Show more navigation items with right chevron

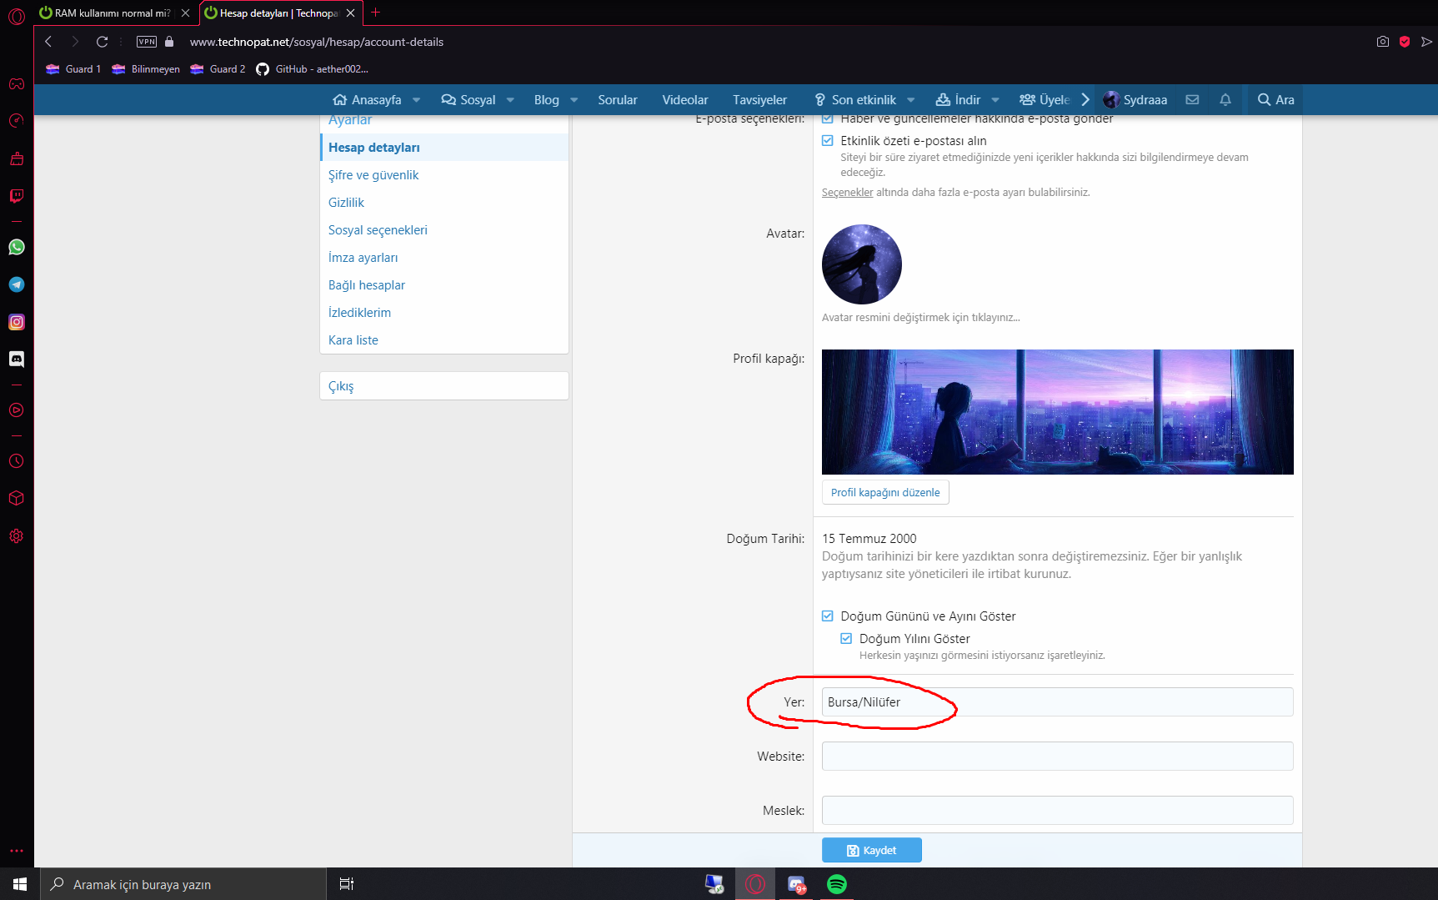1085,99
